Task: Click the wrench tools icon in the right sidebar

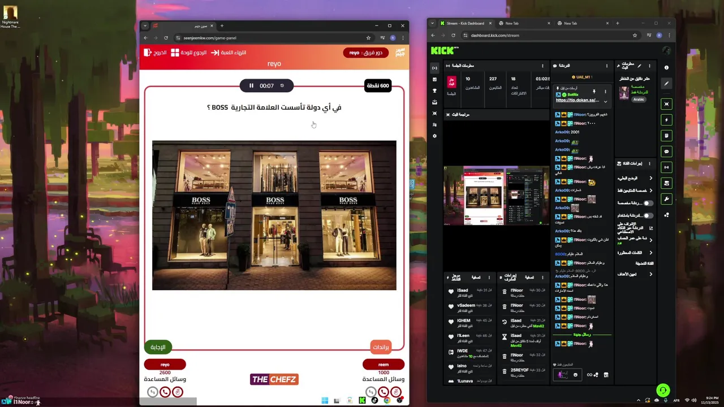Action: click(x=666, y=199)
